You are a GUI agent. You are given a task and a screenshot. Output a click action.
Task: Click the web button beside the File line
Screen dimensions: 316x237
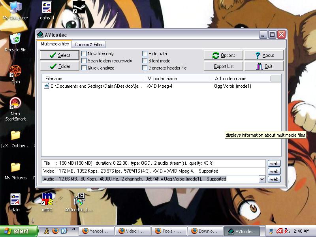[x=274, y=164]
